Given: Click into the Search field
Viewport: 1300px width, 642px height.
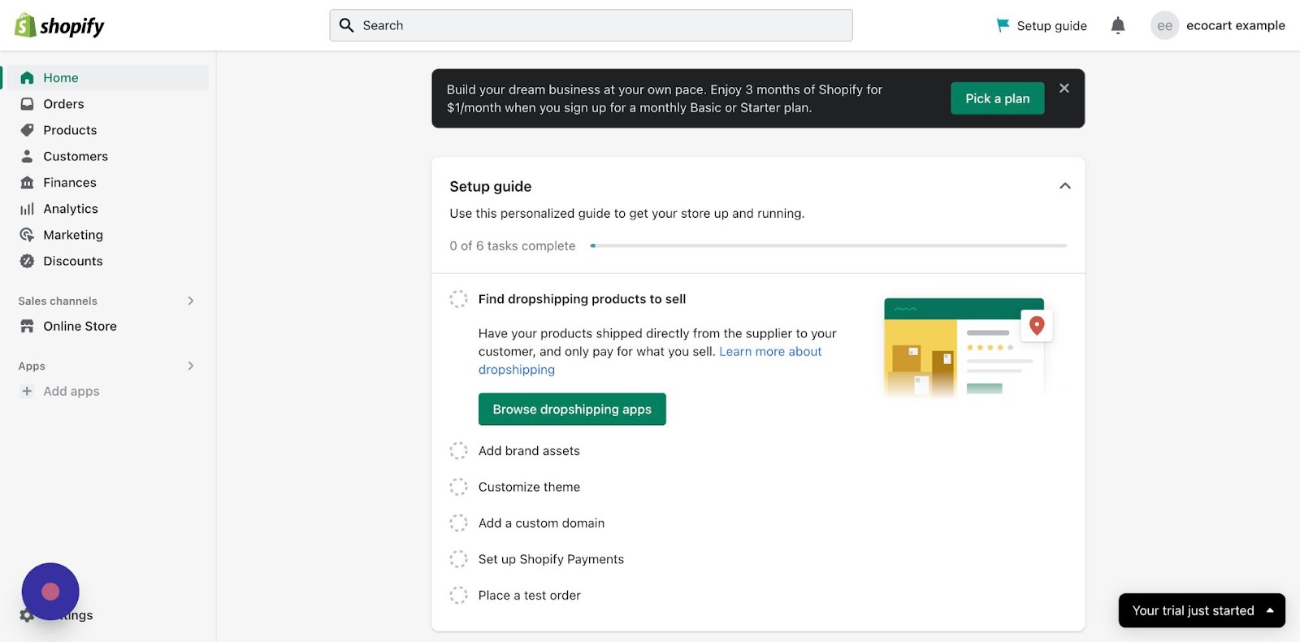Looking at the screenshot, I should click(601, 26).
